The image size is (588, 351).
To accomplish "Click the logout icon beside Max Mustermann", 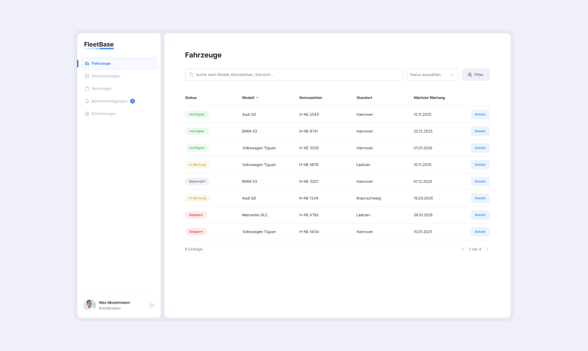I will pyautogui.click(x=152, y=305).
